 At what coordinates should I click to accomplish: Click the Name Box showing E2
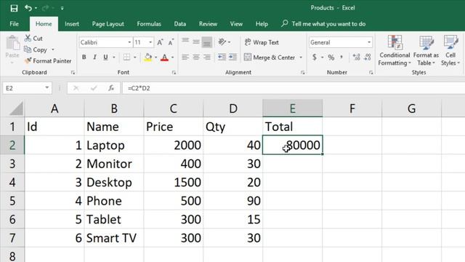(27, 88)
